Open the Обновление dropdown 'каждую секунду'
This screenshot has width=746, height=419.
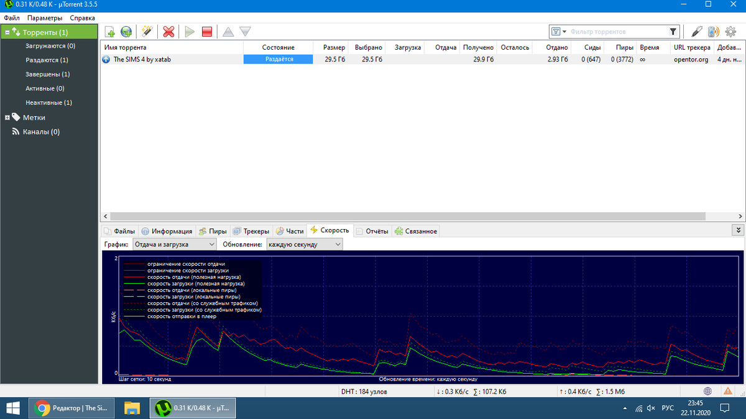[x=304, y=245]
